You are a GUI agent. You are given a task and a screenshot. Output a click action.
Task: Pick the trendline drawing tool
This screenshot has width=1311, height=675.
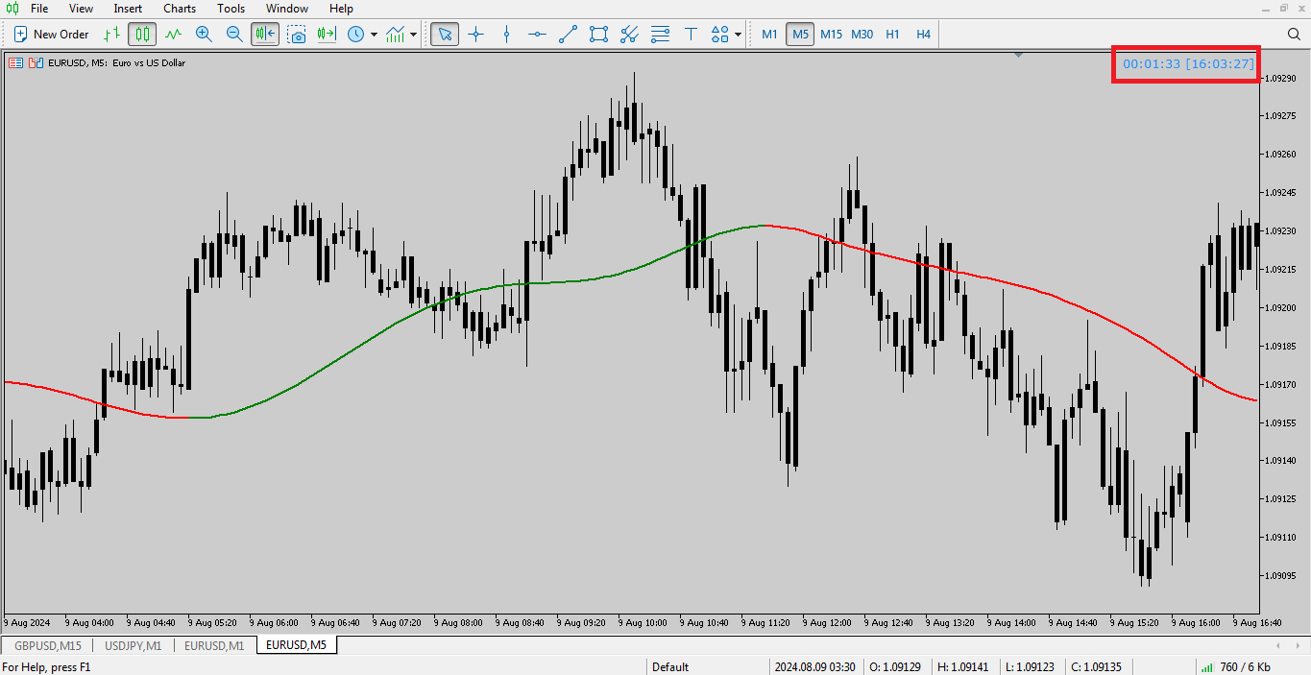click(x=568, y=35)
